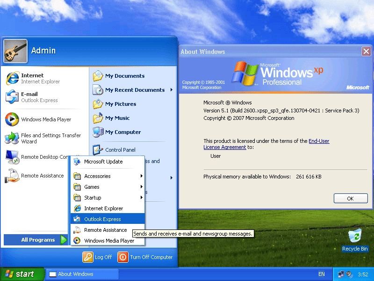374x281 pixels.
Task: Click the volume tray icon
Action: (x=349, y=274)
